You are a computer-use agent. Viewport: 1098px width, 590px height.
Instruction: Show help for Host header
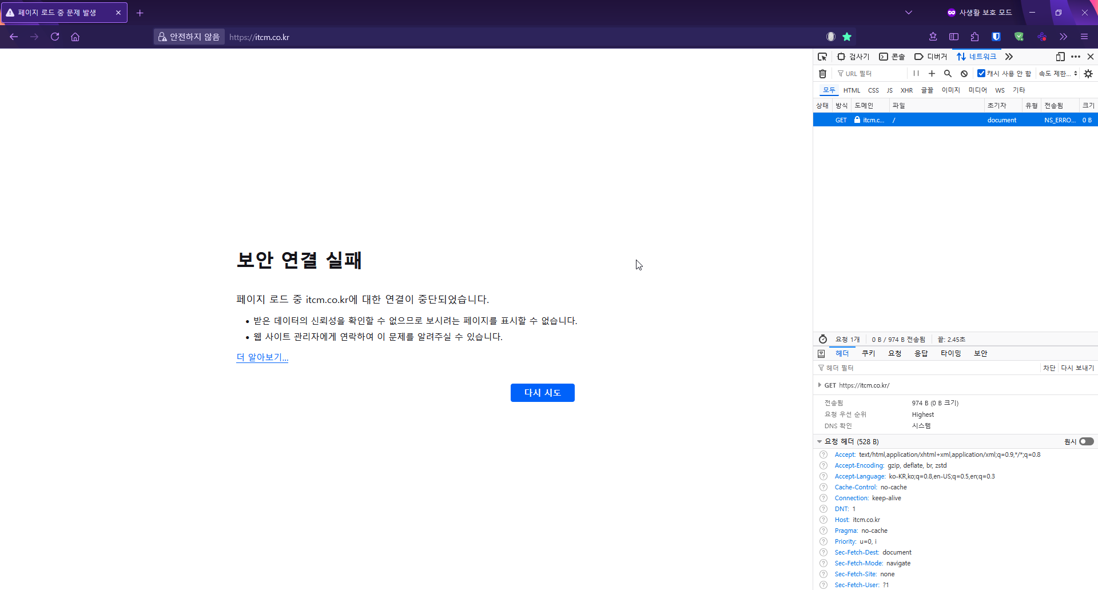[823, 520]
